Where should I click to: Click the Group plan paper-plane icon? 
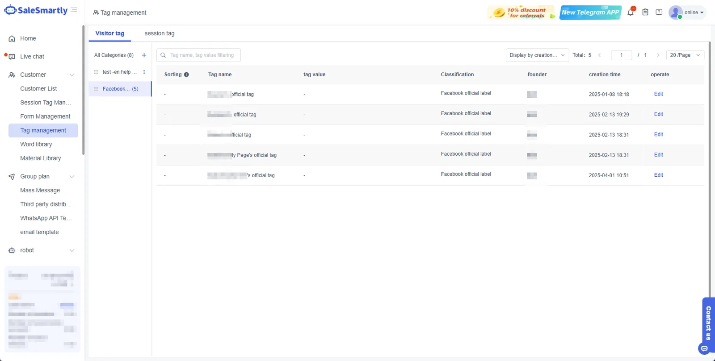coord(12,177)
